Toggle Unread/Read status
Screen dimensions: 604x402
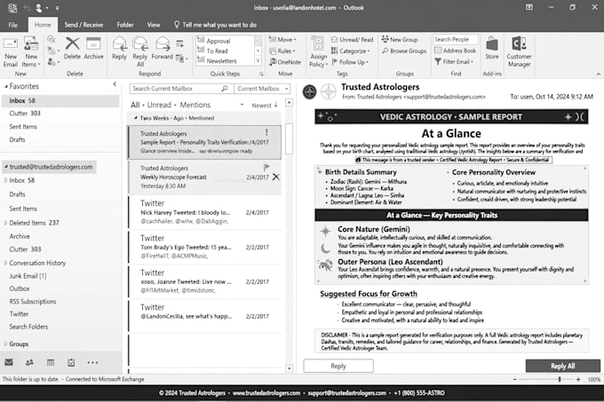pyautogui.click(x=352, y=39)
